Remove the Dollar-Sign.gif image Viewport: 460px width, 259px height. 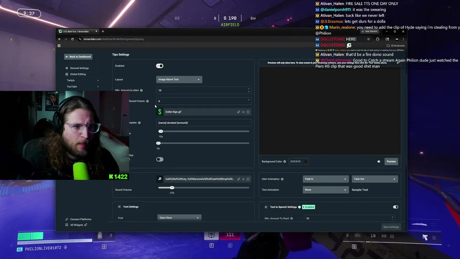(x=243, y=112)
